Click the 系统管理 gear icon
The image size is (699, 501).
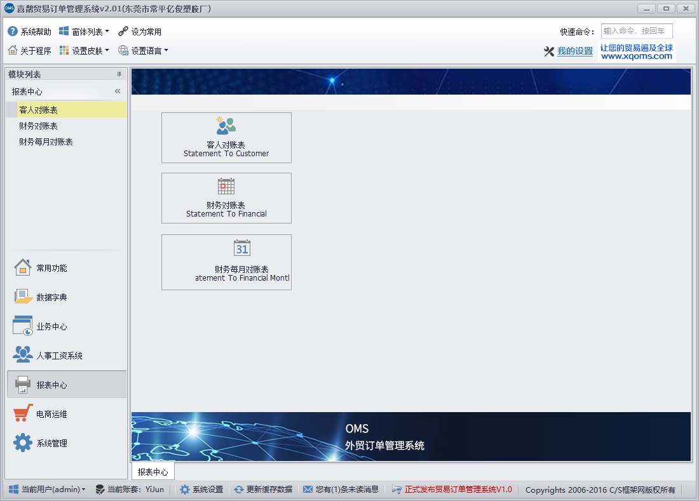(x=23, y=443)
